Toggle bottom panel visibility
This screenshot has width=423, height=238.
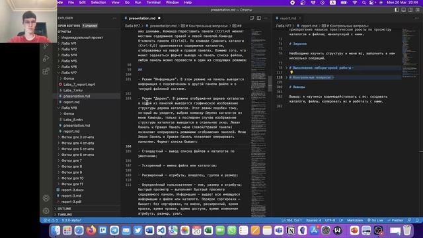coord(404,10)
